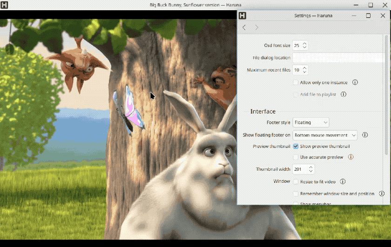The image size is (391, 247).
Task: Open info icon next to Add file to playlist
Action: pyautogui.click(x=344, y=94)
